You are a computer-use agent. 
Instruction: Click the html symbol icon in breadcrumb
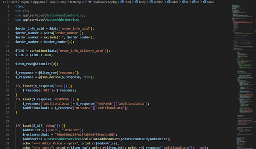[122, 2]
